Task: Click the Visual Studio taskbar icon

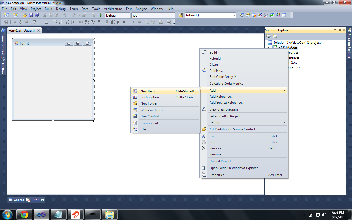Action: 42,215
